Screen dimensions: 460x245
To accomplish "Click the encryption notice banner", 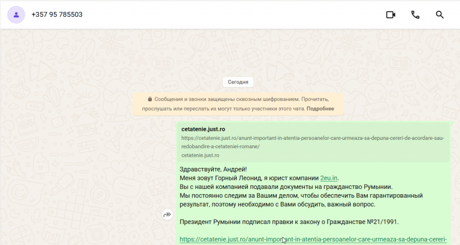I will [238, 104].
